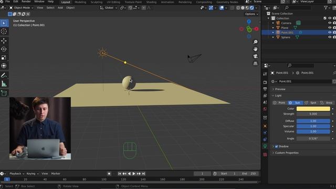Viewport: 336px width, 189px height.
Task: Click the Specular slider
Action: coord(313,126)
